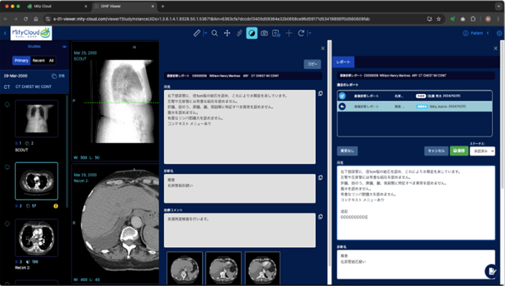The height and width of the screenshot is (286, 505).
Task: Click the browser address bar URL
Action: [x=211, y=19]
